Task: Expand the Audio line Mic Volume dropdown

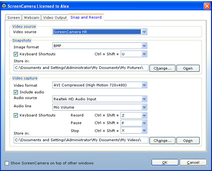Action: 144,107
